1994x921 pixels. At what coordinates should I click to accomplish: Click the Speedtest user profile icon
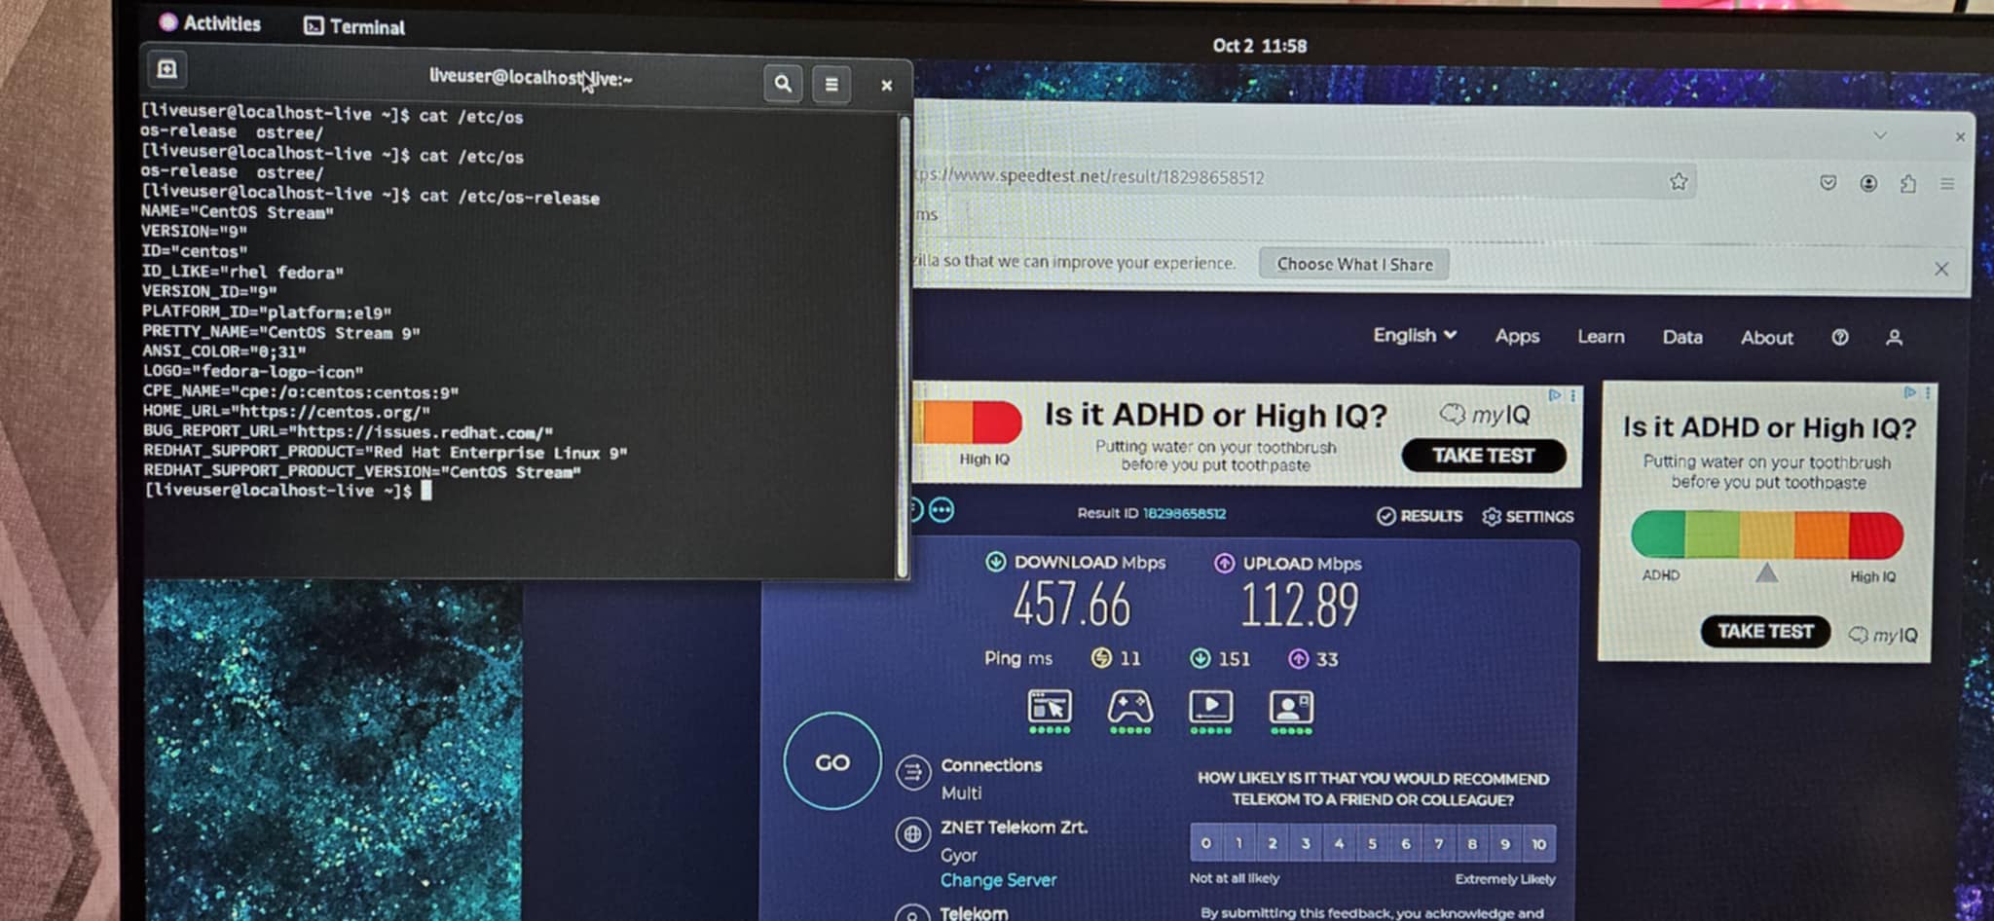pyautogui.click(x=1894, y=338)
